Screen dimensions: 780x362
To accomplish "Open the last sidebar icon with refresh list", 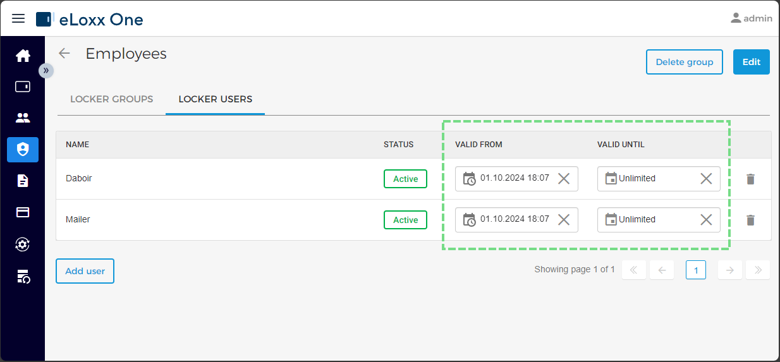I will tap(23, 275).
